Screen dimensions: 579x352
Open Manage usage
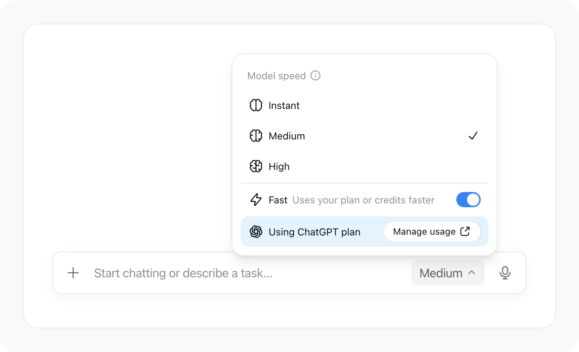pyautogui.click(x=432, y=232)
